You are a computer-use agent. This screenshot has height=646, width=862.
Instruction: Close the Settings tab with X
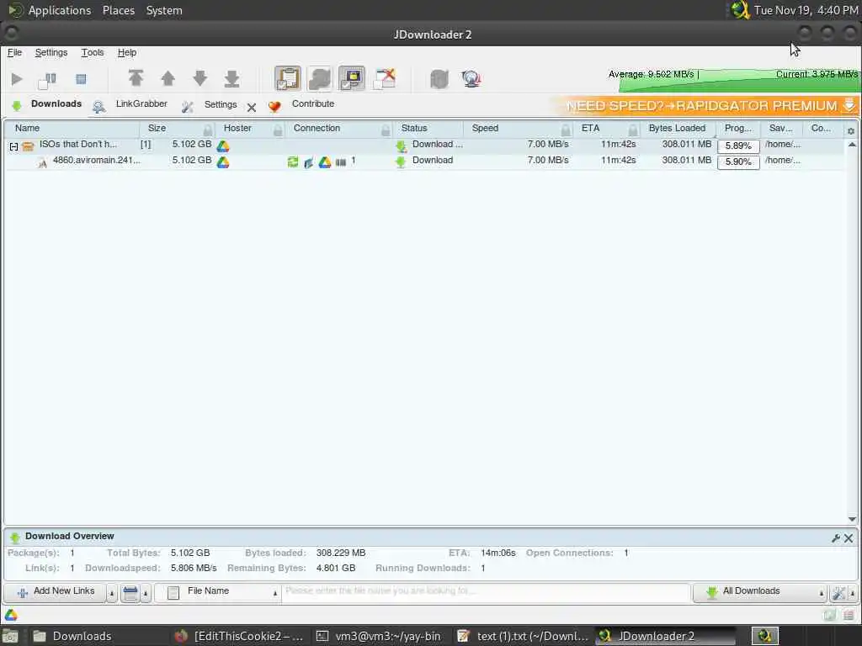[251, 107]
